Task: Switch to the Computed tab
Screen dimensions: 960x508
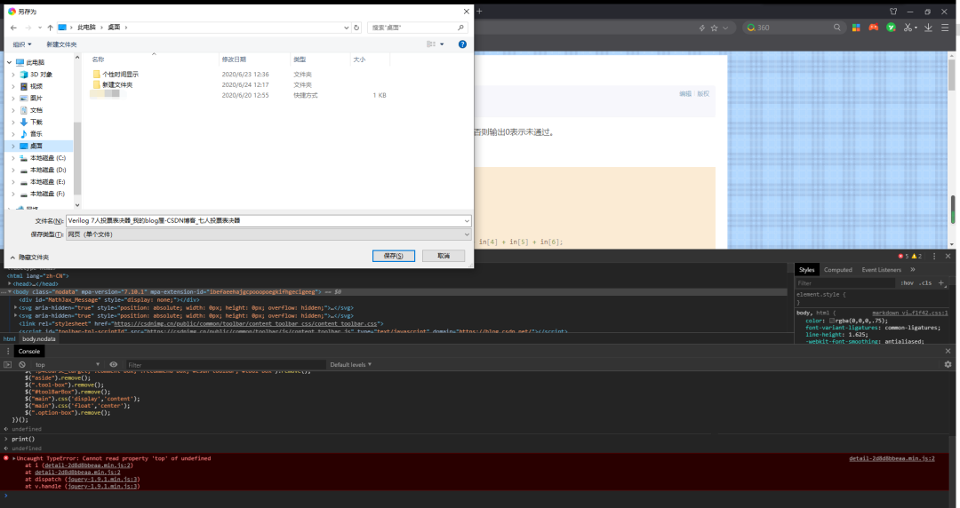Action: point(837,269)
